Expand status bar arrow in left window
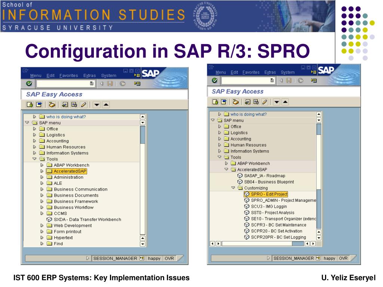The width and height of the screenshot is (383, 287). pyautogui.click(x=88, y=258)
